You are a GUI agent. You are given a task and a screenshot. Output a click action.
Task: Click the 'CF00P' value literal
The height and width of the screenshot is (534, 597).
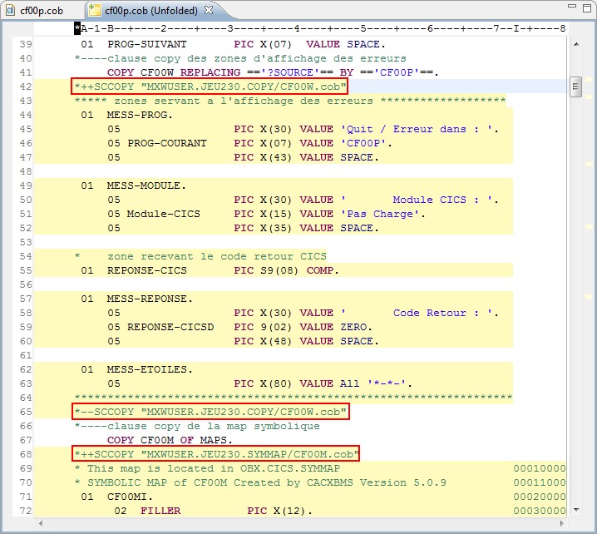363,143
